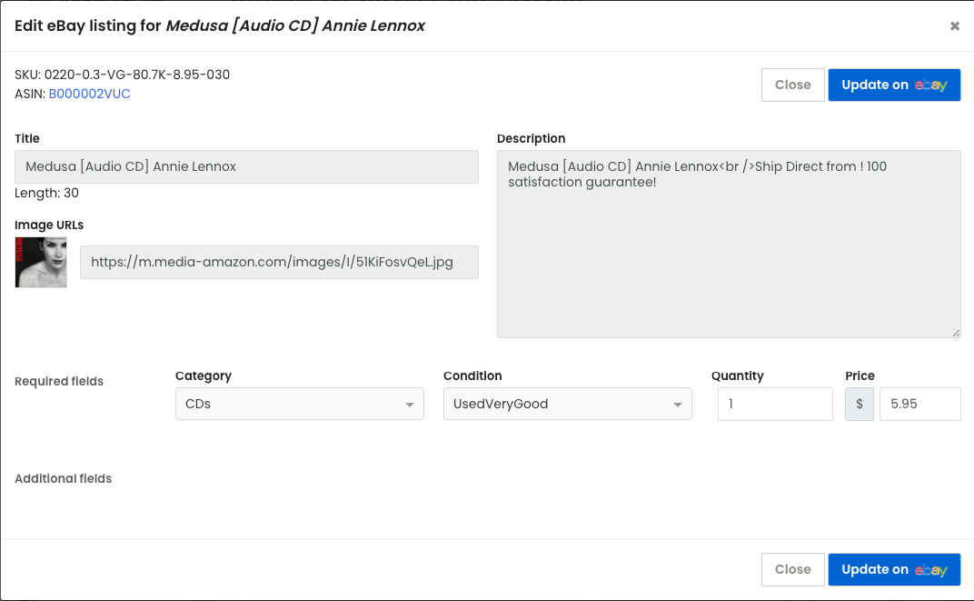Screen dimensions: 974x601
Task: Open the Condition dropdown showing UsedVeryGood
Action: 567,404
